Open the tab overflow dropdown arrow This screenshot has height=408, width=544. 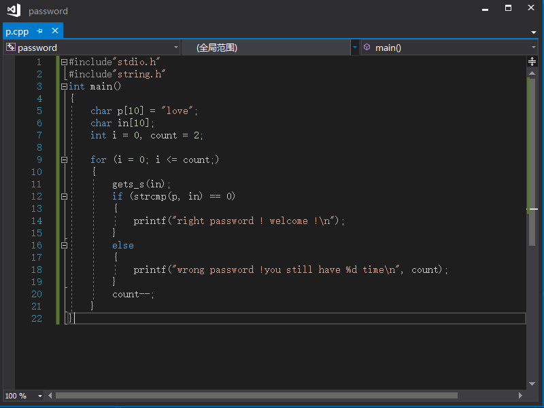(x=534, y=32)
